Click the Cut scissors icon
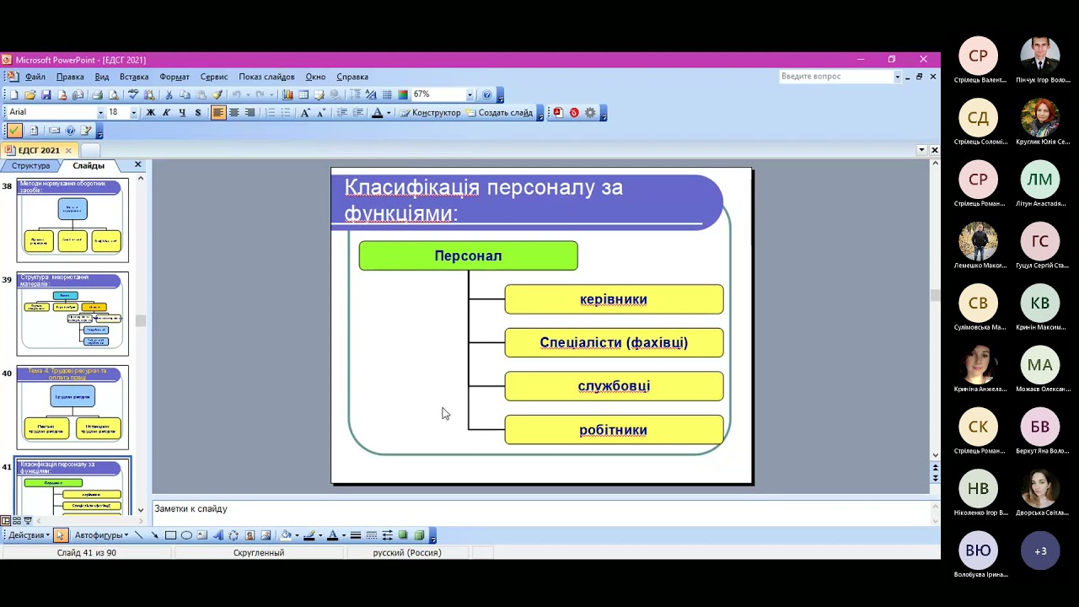The width and height of the screenshot is (1079, 607). click(169, 94)
